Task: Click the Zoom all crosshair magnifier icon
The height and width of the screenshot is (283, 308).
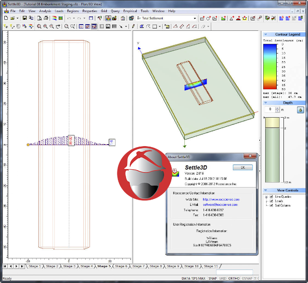Action: [39, 27]
